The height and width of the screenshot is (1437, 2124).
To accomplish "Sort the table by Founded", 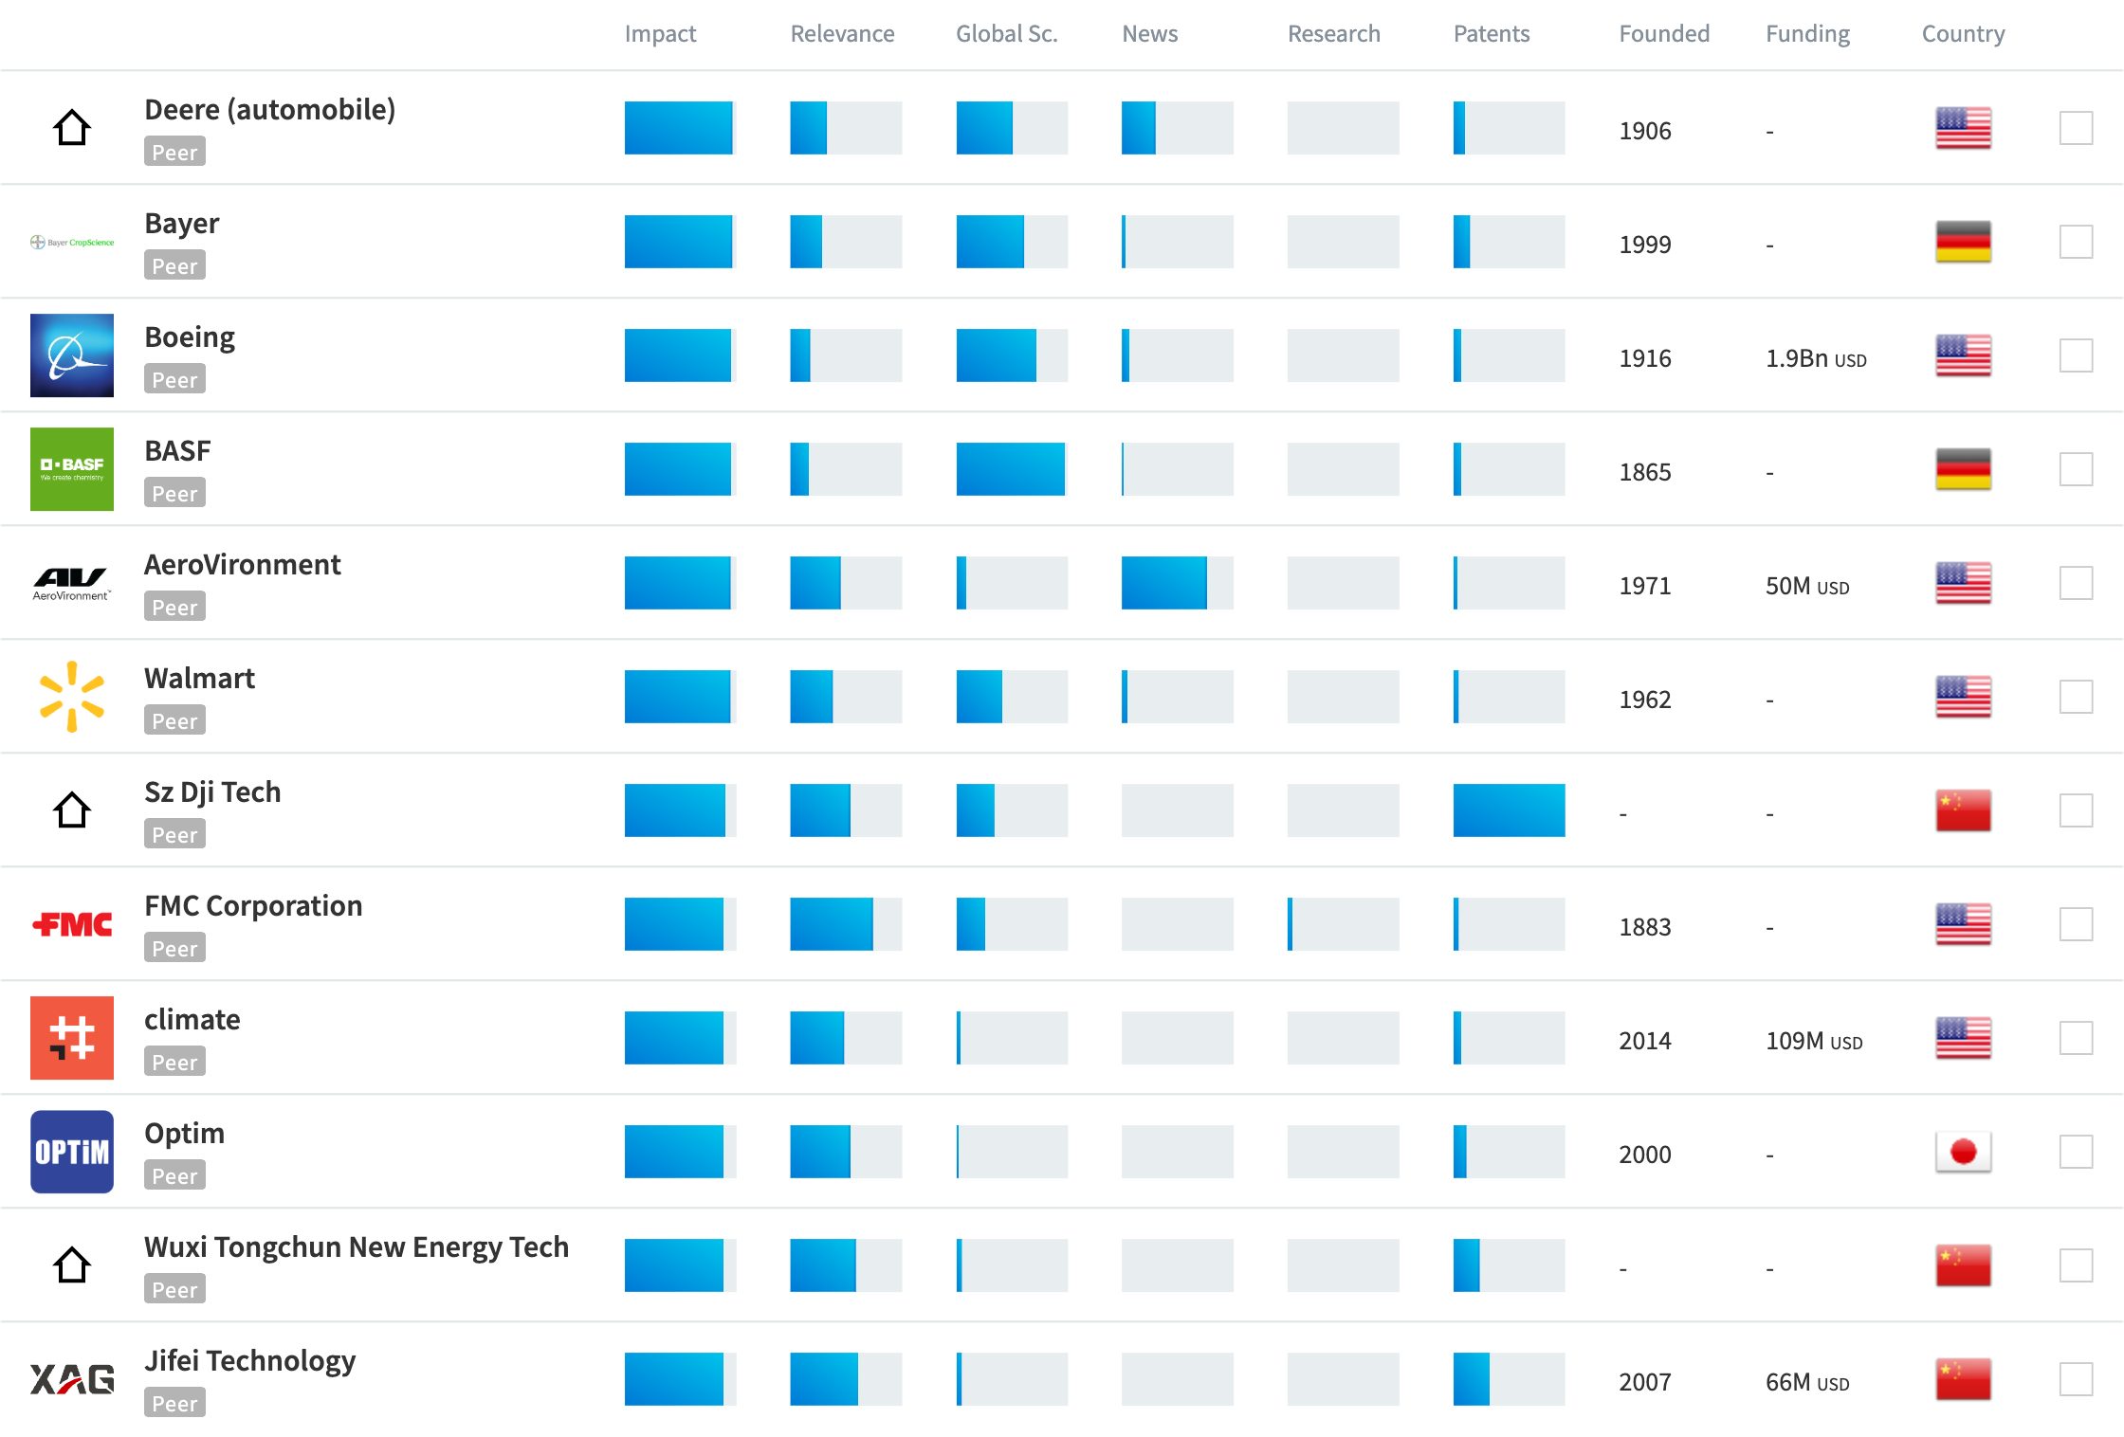I will pos(1663,34).
